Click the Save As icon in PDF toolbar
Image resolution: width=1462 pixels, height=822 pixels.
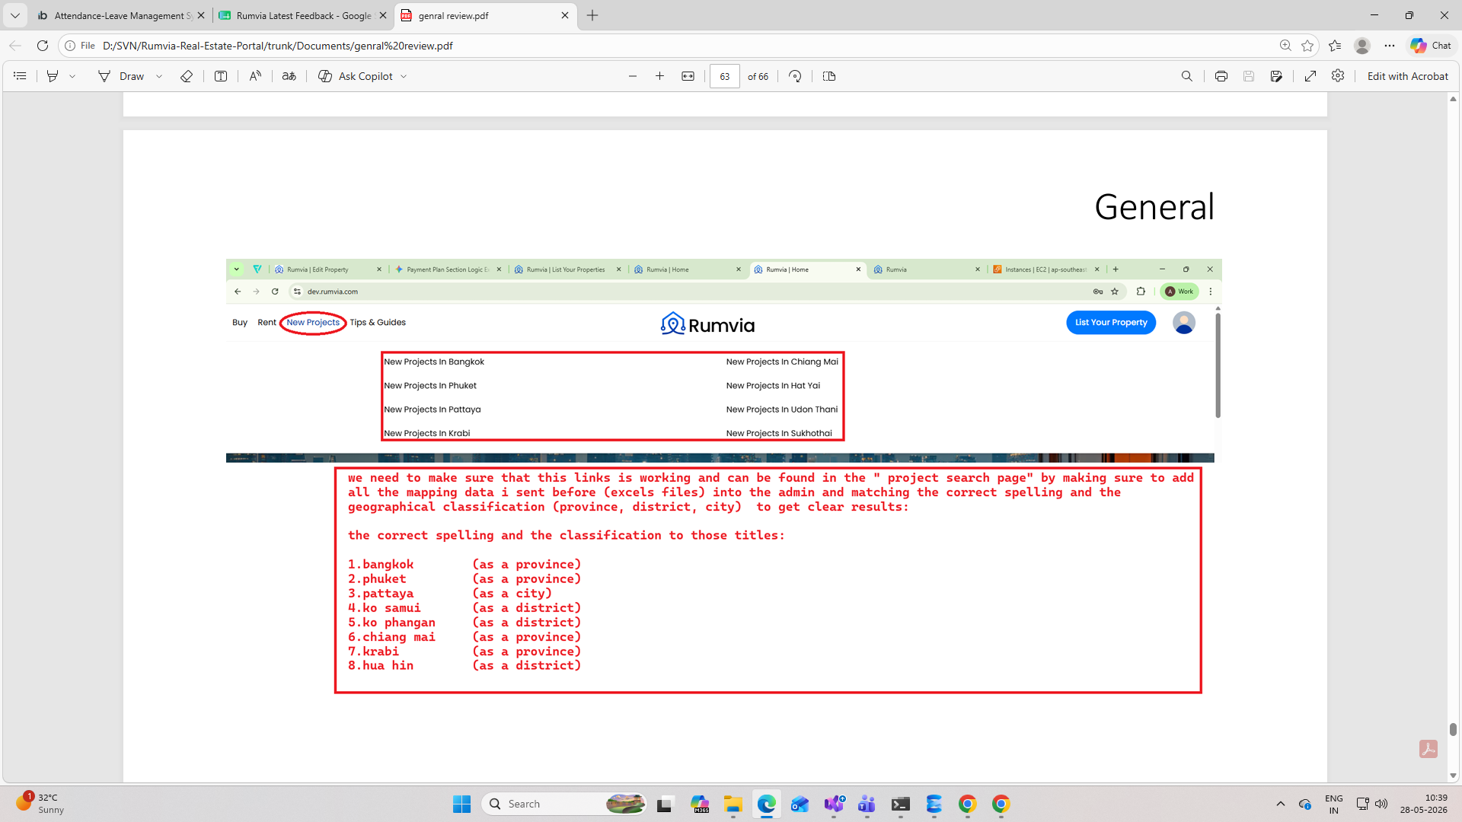pos(1276,76)
